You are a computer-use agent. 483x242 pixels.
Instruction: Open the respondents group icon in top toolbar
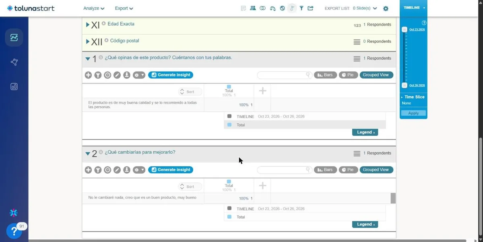point(253,8)
